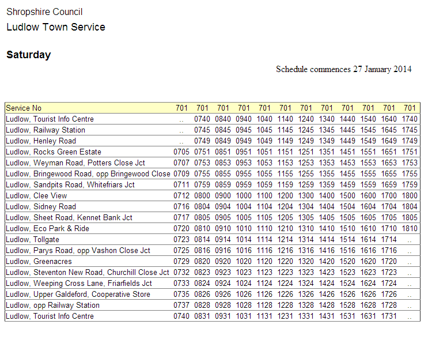Select 'Ludlow, Parys Road, opp Vashon Close Jct'

point(78,251)
